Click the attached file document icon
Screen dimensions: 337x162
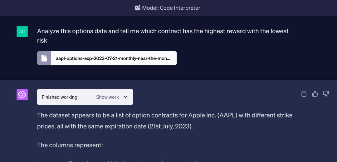coord(44,58)
